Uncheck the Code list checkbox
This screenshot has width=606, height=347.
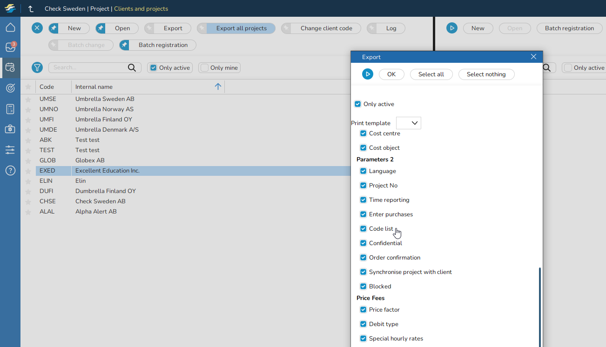[x=364, y=229]
